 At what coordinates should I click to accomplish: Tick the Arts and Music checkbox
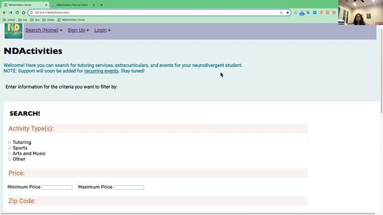pos(10,153)
